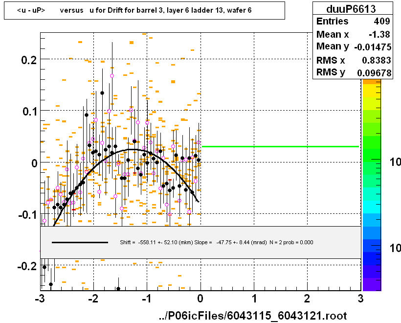The height and width of the screenshot is (323, 401).
Task: Click x-axis label -3
Action: 40,299
